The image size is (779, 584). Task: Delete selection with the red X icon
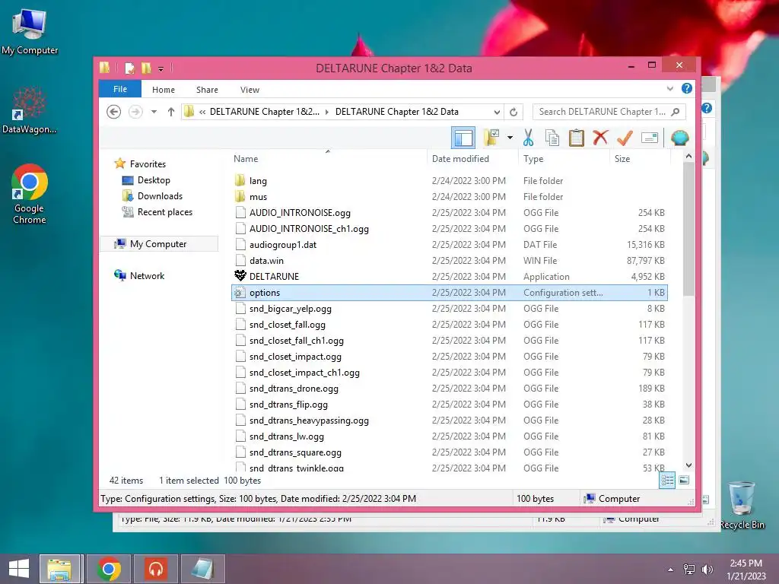[601, 138]
